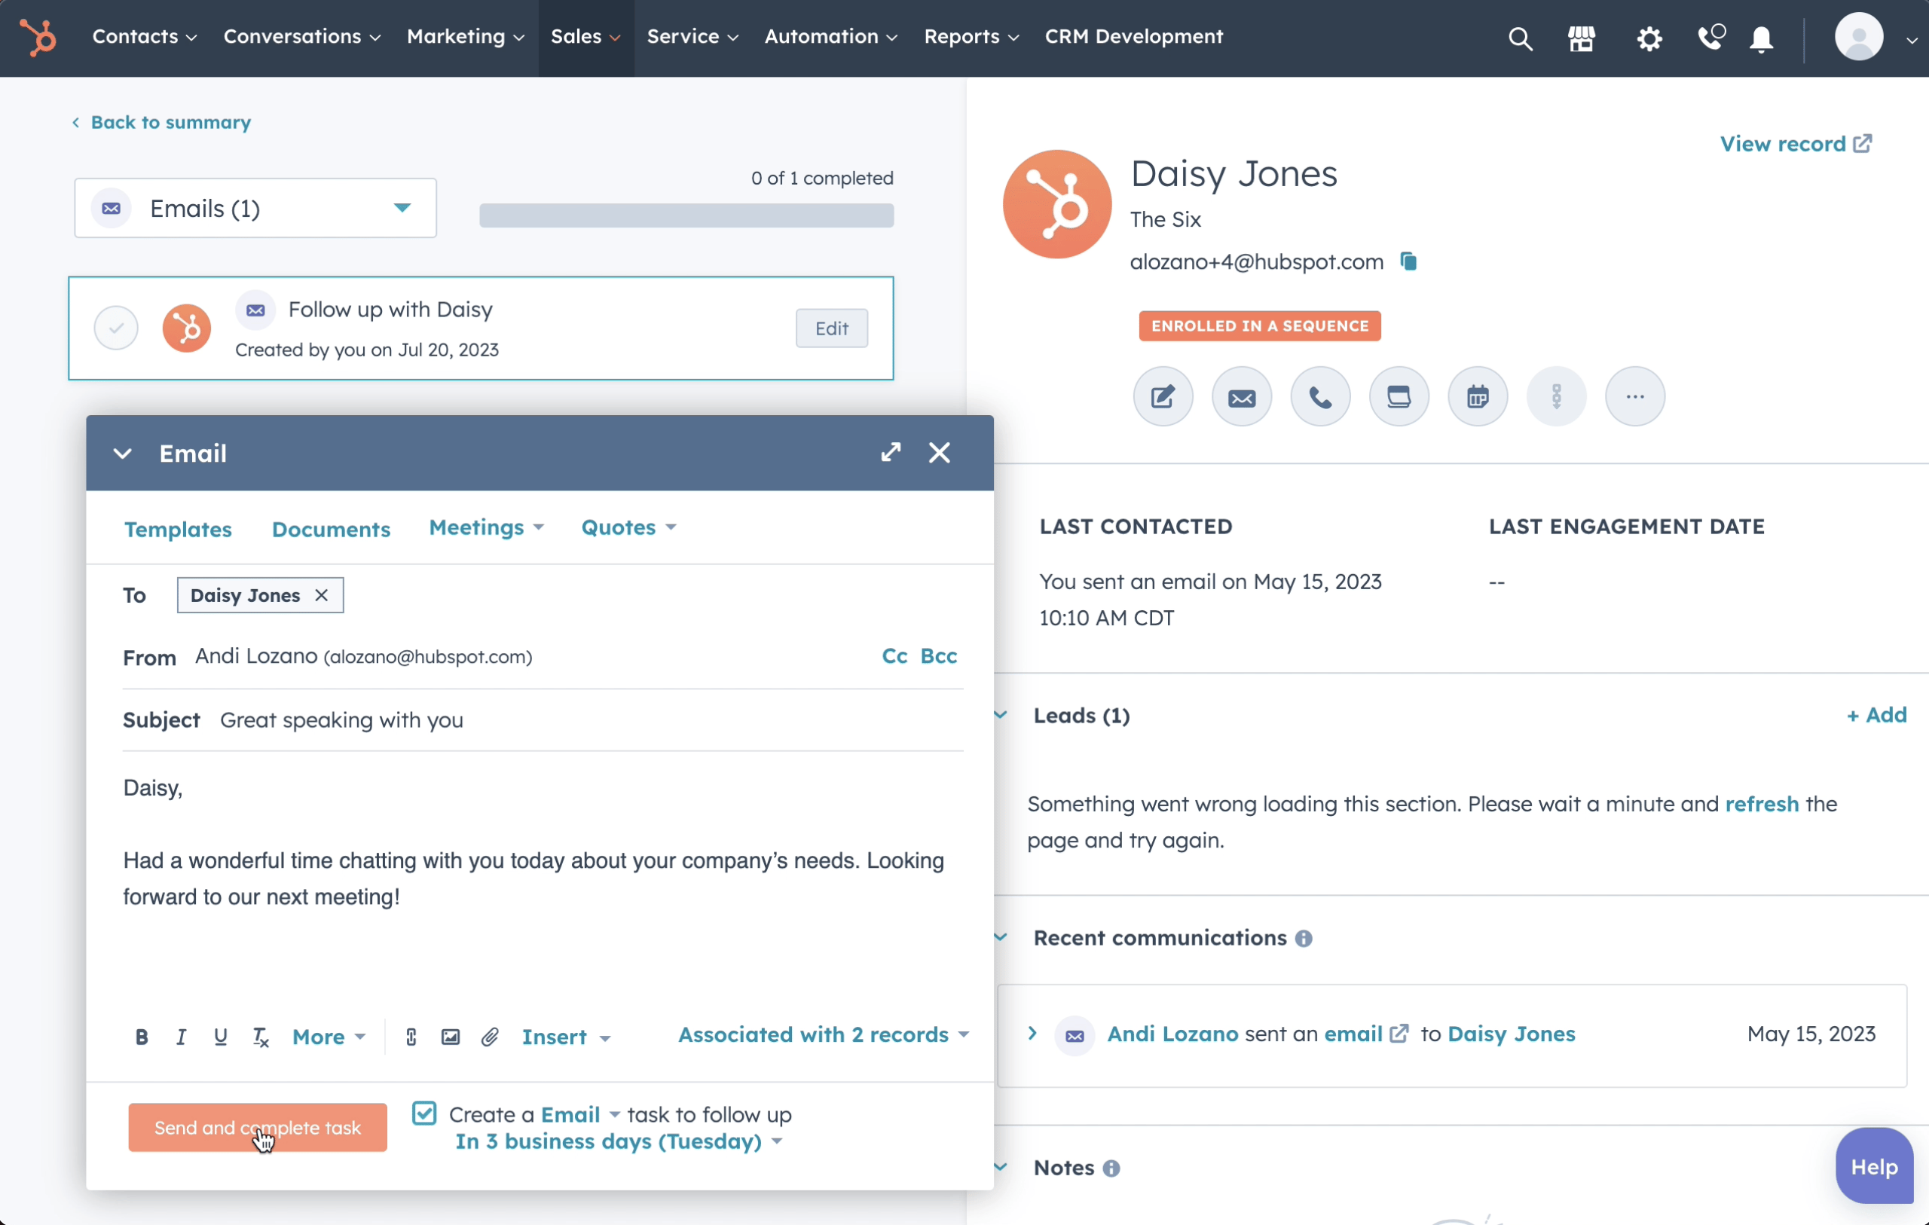Open the settings gear icon
The height and width of the screenshot is (1225, 1929).
[x=1649, y=38]
